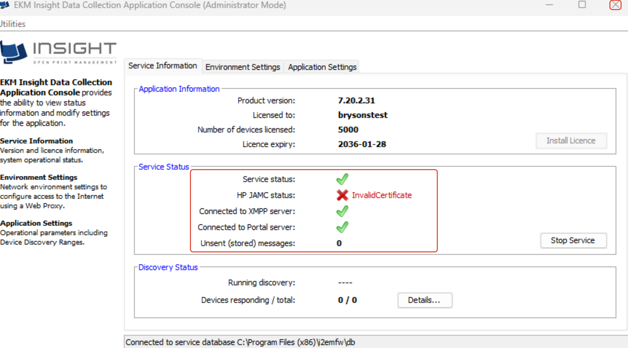Click the red X HP JAMC status icon

coord(342,195)
